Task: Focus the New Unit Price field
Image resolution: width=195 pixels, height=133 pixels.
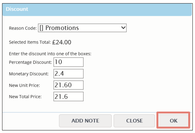Action: click(x=69, y=85)
